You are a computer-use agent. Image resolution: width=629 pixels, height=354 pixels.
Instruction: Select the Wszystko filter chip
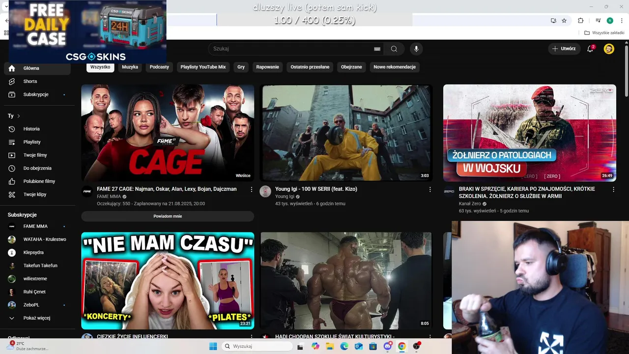point(100,67)
